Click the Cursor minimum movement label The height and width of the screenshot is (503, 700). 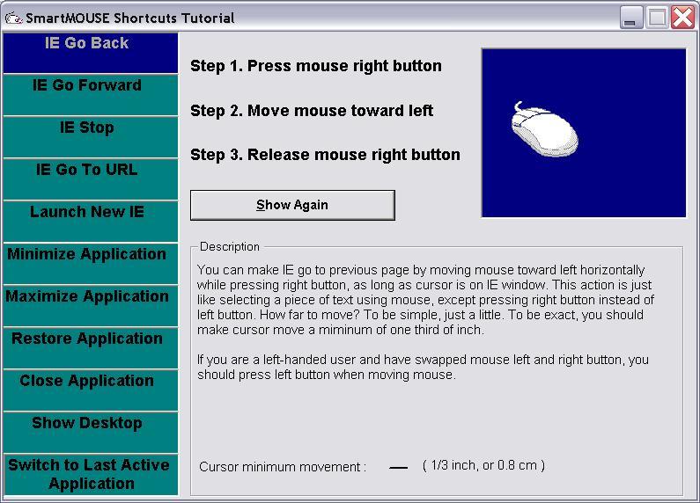click(283, 467)
